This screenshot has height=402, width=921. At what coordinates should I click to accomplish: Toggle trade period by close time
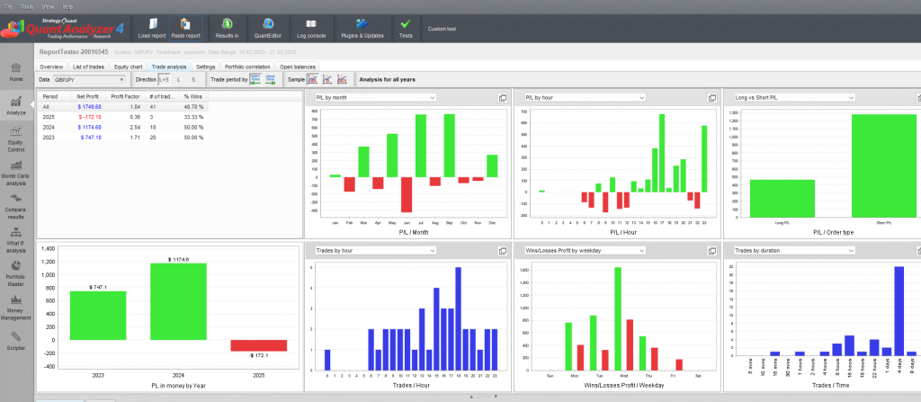(x=270, y=80)
